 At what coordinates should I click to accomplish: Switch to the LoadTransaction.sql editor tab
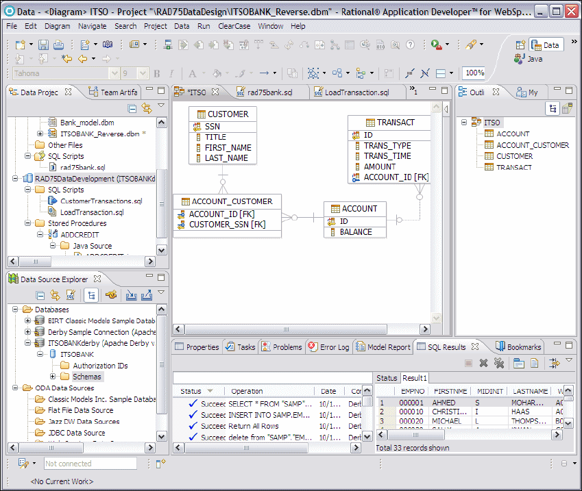tap(356, 92)
